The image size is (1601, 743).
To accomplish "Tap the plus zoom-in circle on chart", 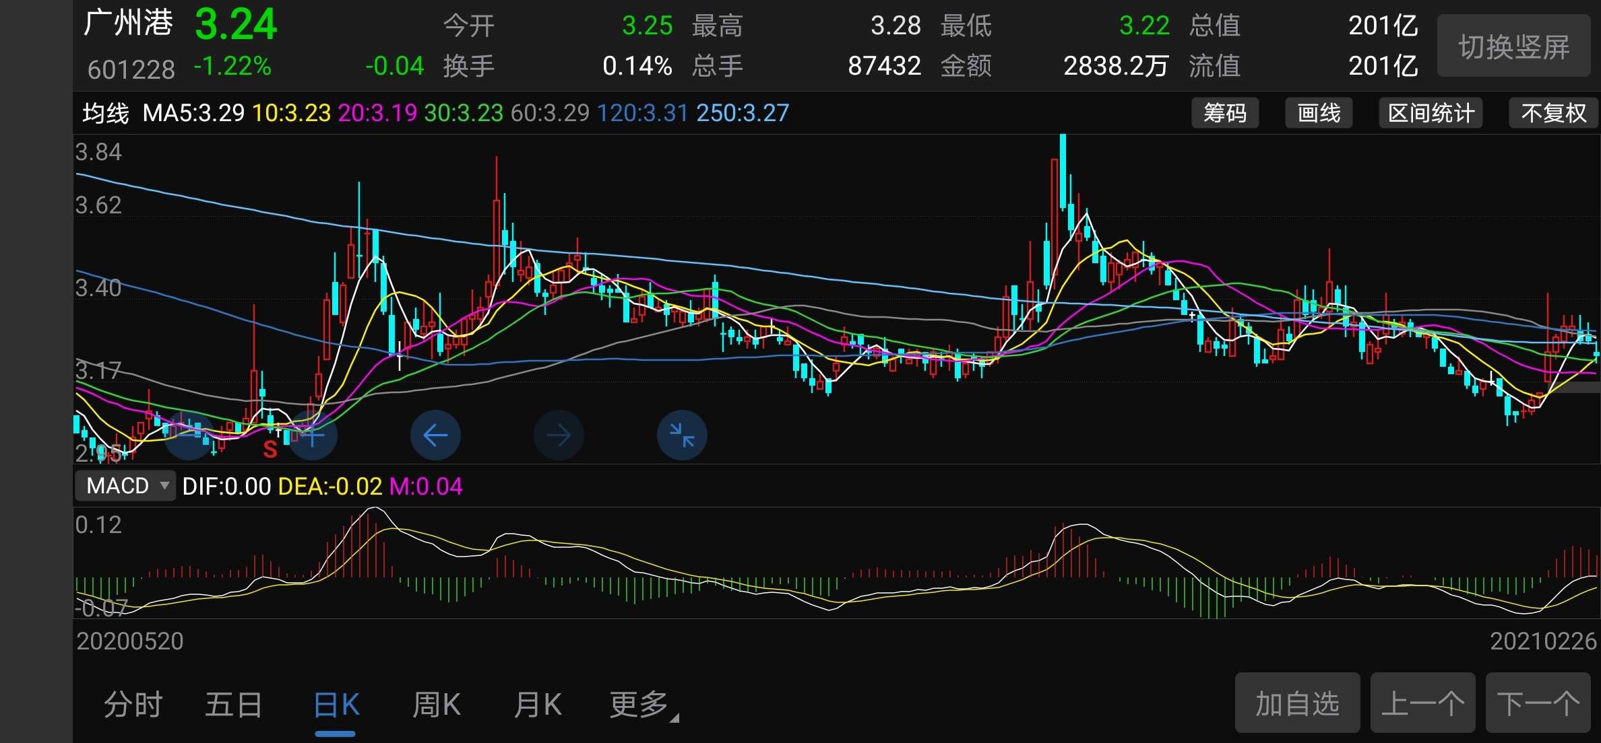I will [x=312, y=435].
